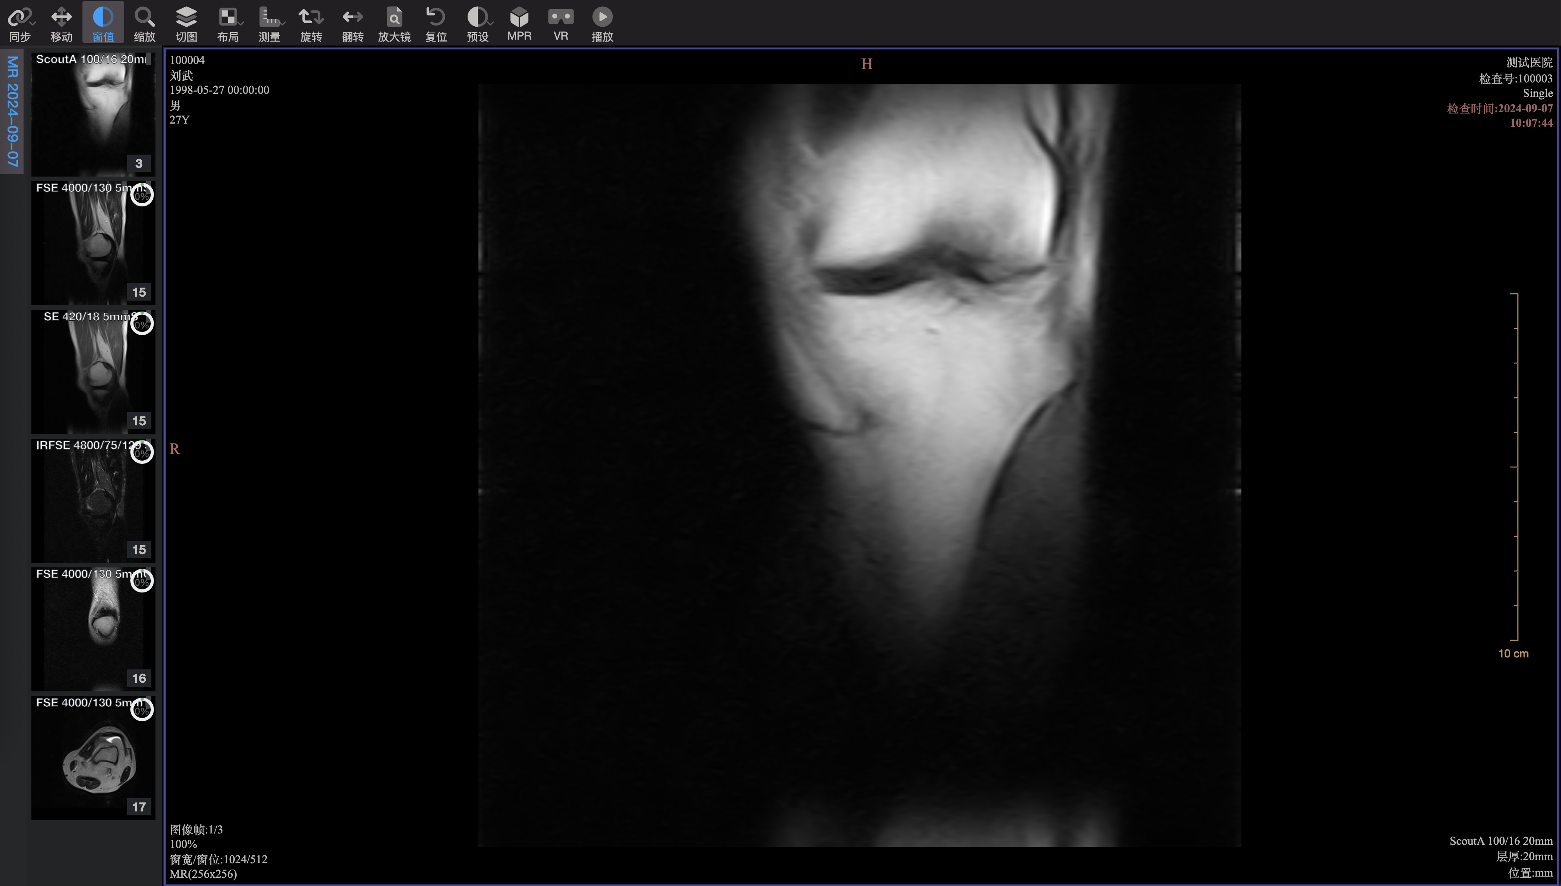
Task: Click load progress circle on IRFSE series
Action: (142, 452)
